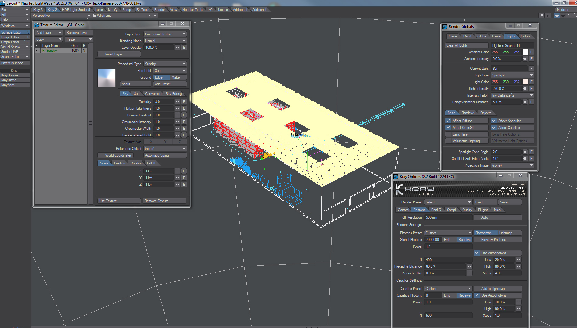Disable Affect Caustics for the light

coord(494,128)
